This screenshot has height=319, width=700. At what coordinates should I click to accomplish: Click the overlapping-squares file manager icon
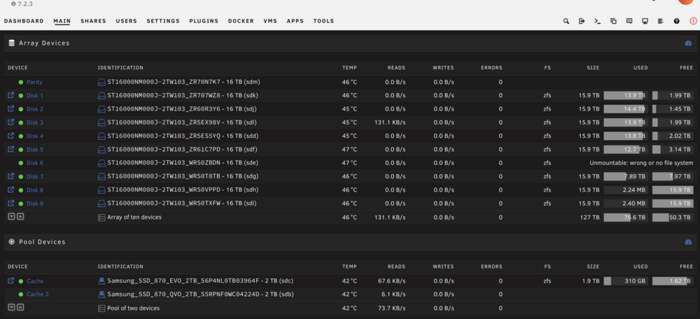(613, 21)
